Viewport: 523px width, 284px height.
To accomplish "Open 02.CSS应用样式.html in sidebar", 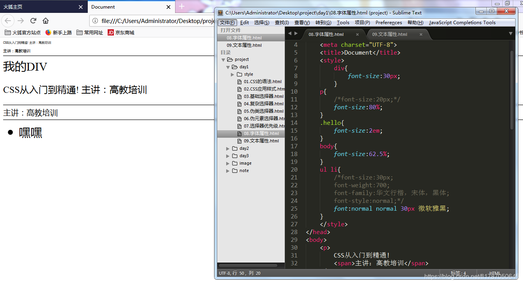I will tap(261, 89).
